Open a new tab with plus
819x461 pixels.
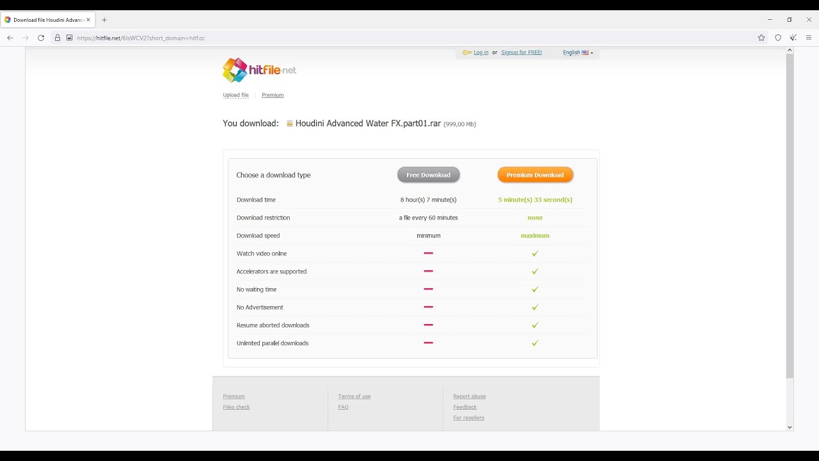tap(104, 20)
